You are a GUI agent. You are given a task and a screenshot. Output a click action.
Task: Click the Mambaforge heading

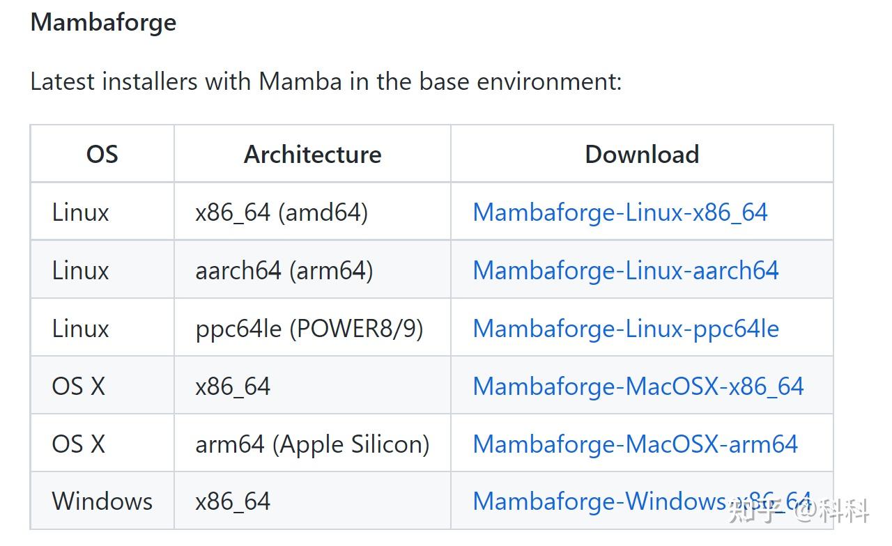point(102,22)
